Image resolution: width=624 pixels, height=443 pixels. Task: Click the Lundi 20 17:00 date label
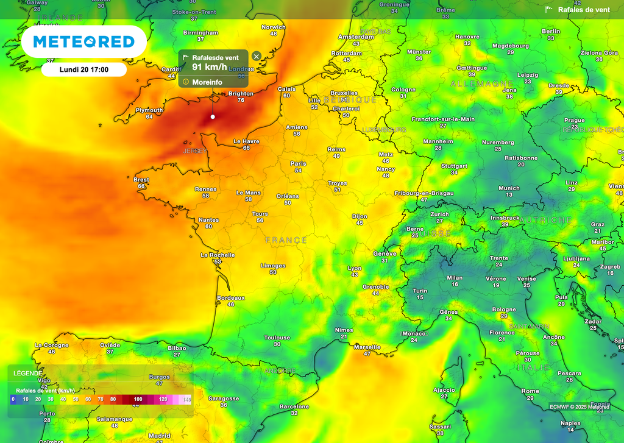click(84, 69)
